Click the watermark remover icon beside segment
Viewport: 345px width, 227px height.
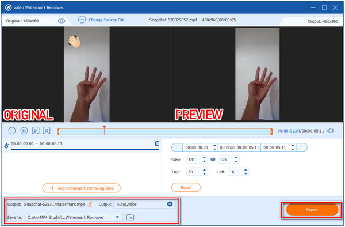click(x=6, y=146)
